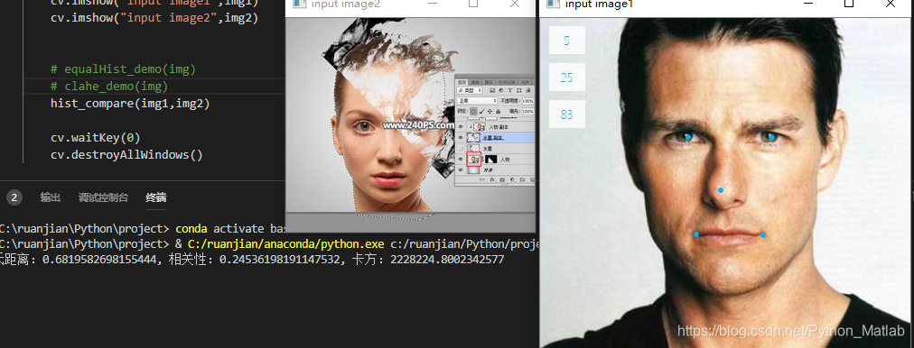
Task: Maximize the input image1 window
Action: click(x=849, y=4)
